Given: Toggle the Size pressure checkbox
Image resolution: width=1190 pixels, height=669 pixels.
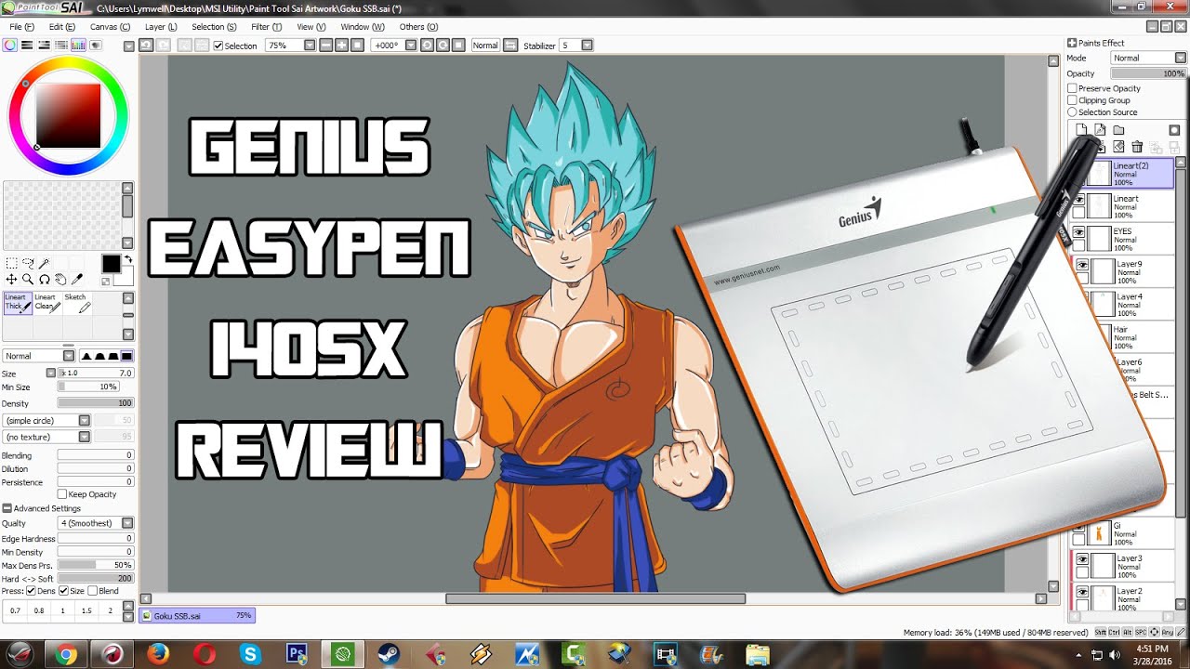Looking at the screenshot, I should click(63, 591).
